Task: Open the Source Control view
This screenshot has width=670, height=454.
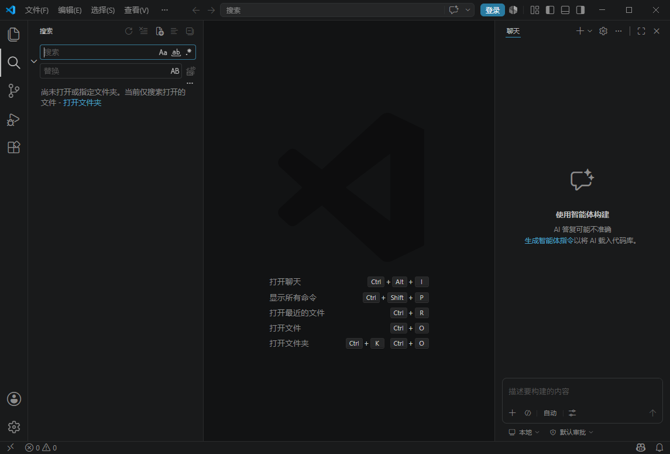Action: pyautogui.click(x=13, y=91)
